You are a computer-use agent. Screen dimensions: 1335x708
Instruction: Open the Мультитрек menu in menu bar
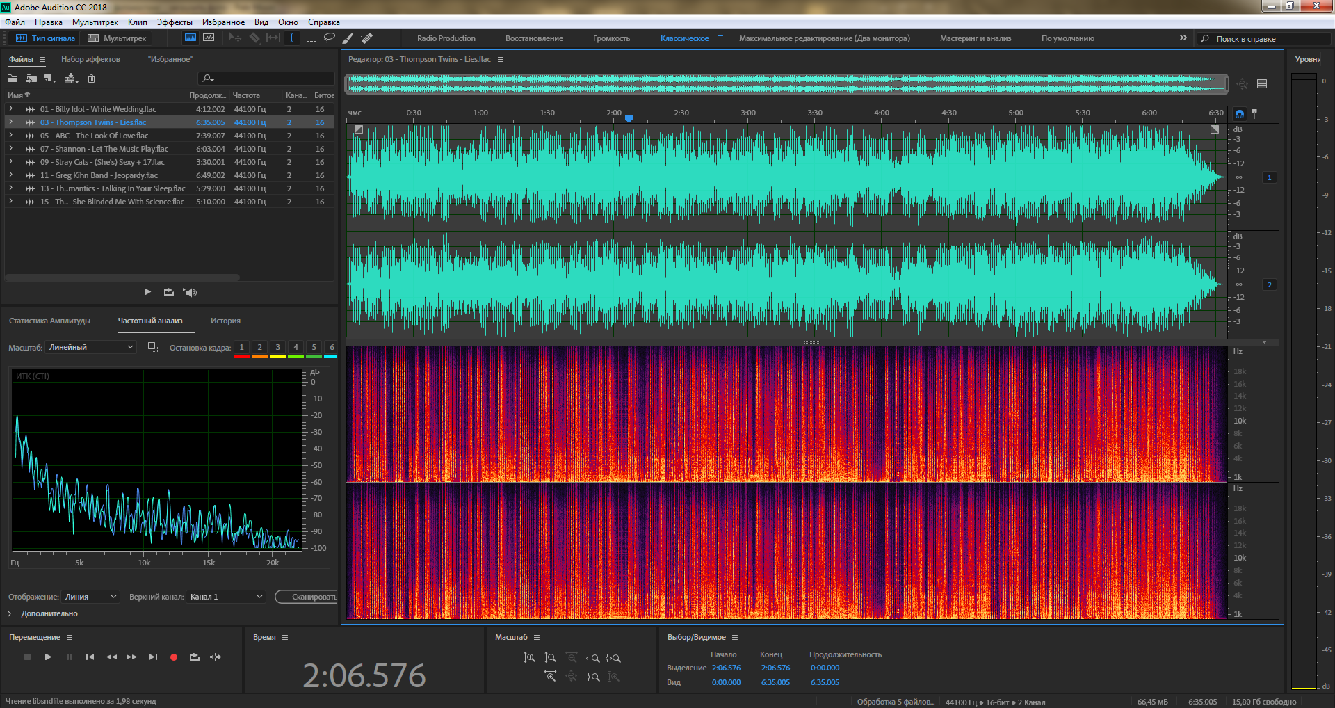click(95, 22)
